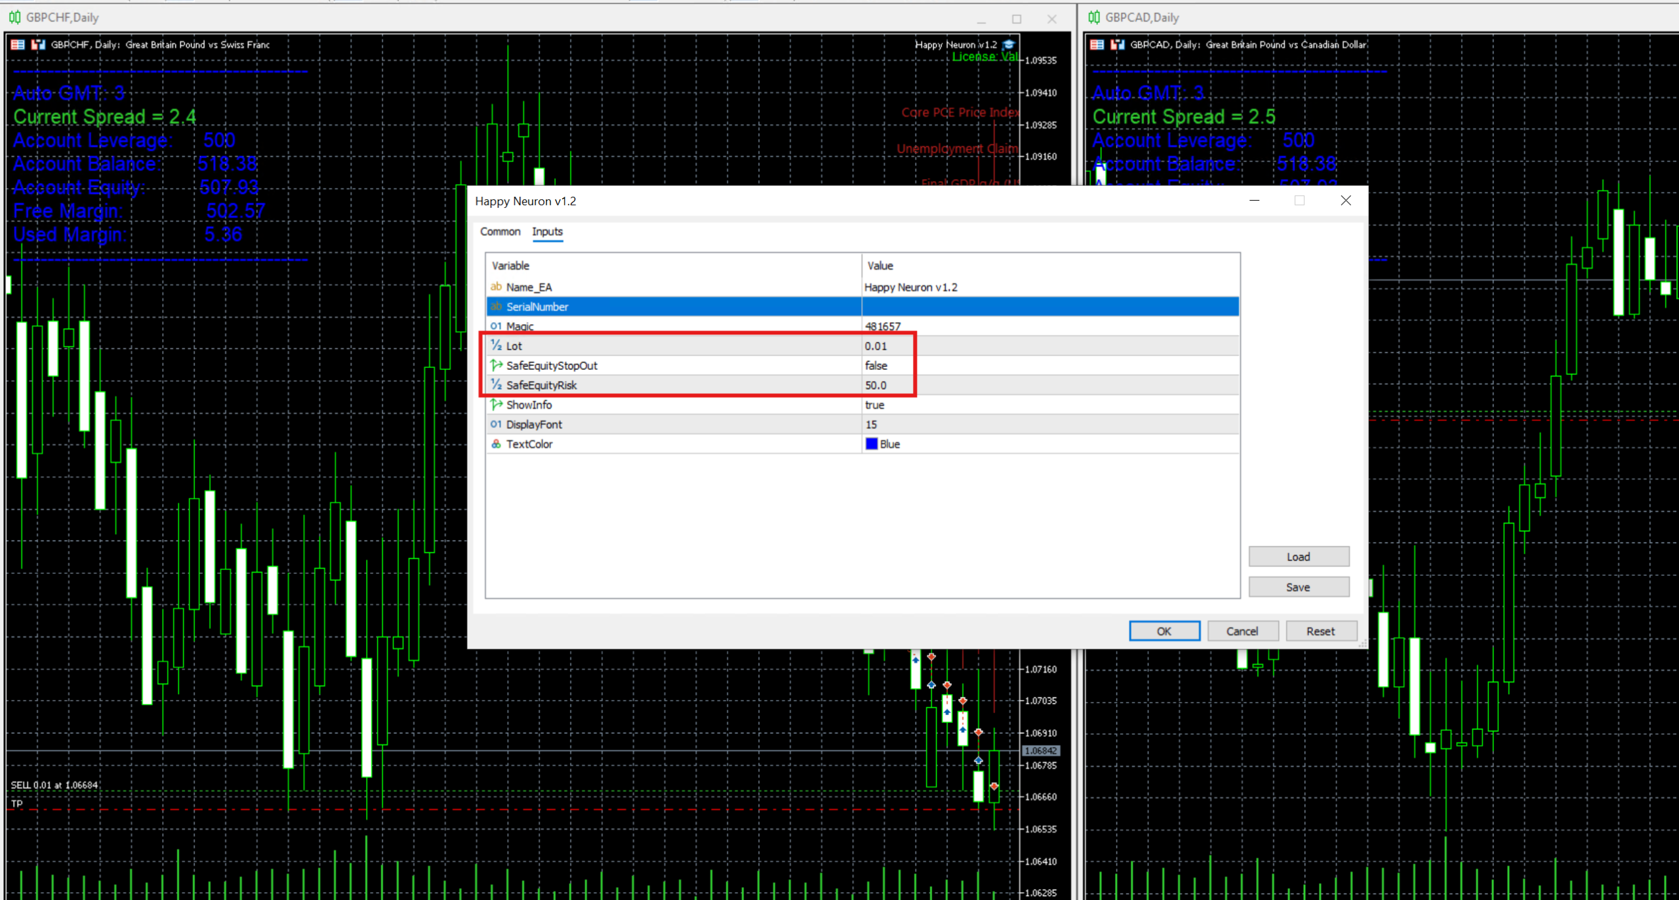The image size is (1679, 900).
Task: Click the fraction icon beside SafeEquityRisk
Action: [x=496, y=385]
